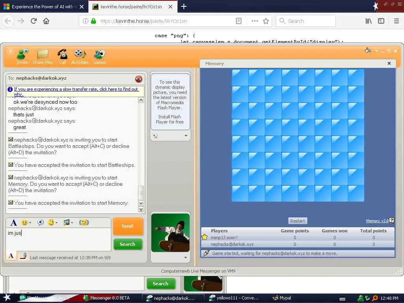Viewport: 404px width, 303px height.
Task: Flip the top-left memory card
Action: coord(240,77)
